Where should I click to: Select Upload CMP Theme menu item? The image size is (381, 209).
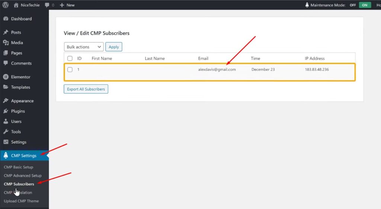tap(21, 201)
